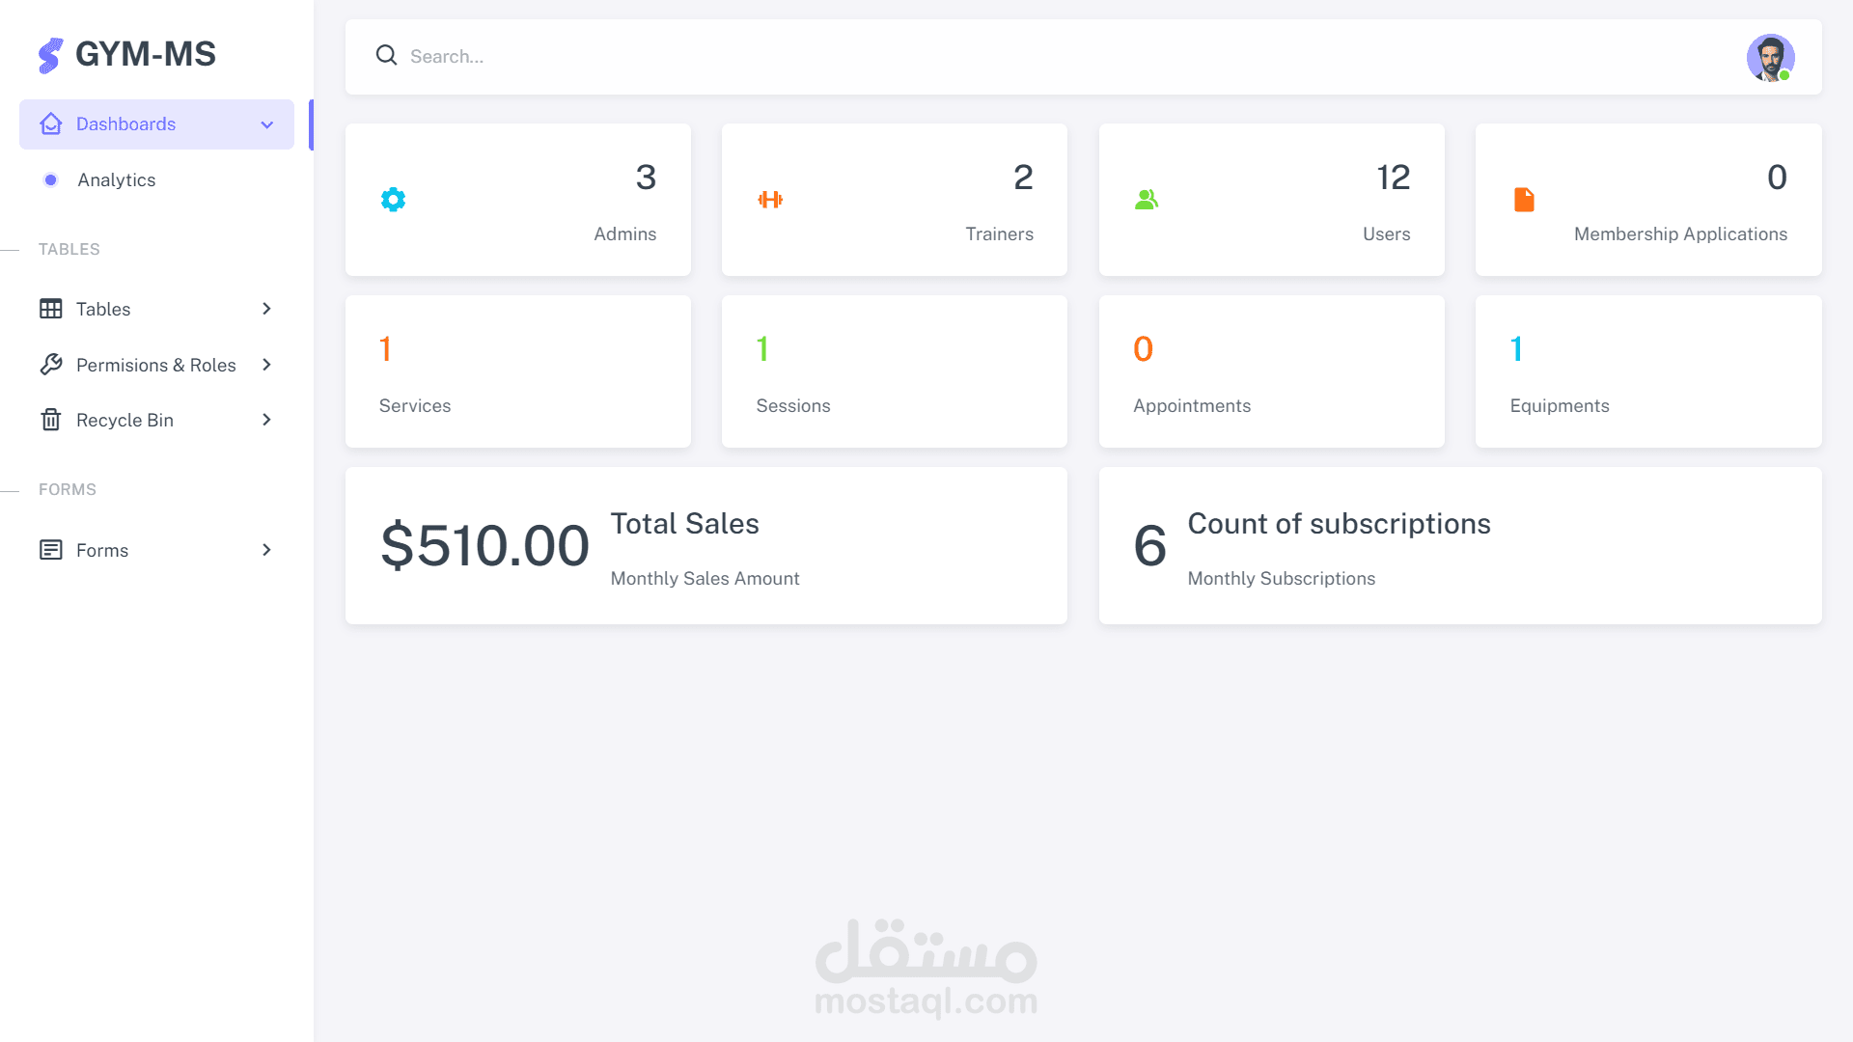
Task: Select the Analytics radio bullet
Action: [51, 179]
